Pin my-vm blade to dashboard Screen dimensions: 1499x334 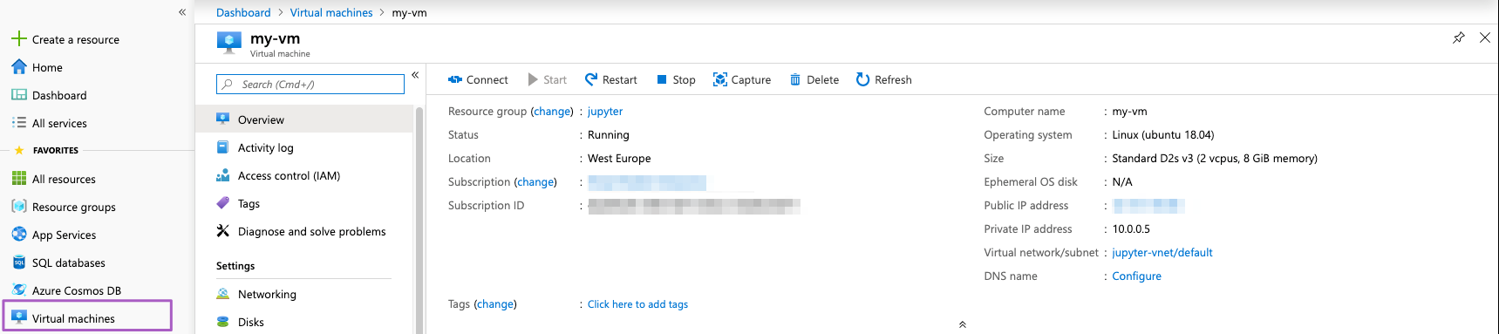(1458, 37)
